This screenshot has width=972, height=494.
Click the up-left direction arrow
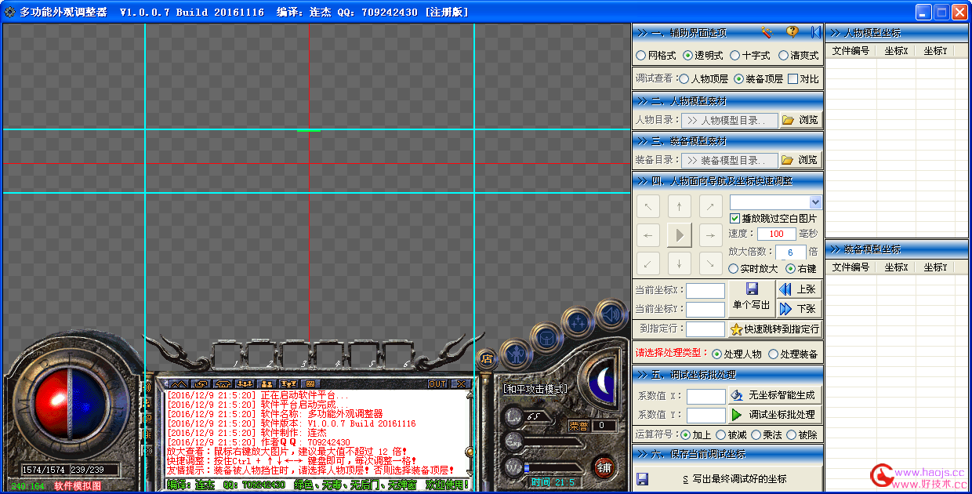(647, 207)
